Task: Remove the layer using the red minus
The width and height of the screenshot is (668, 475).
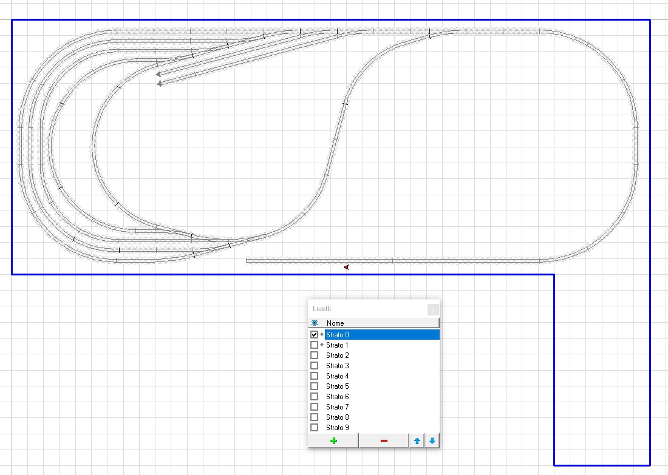Action: click(x=383, y=441)
